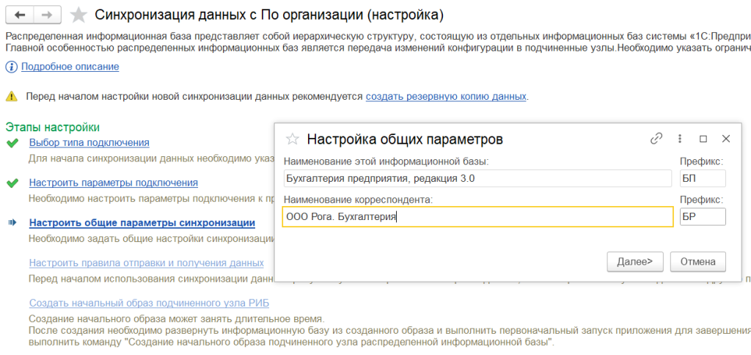The height and width of the screenshot is (355, 751).
Task: Click the info icon beside Подробное описание
Action: (x=11, y=67)
